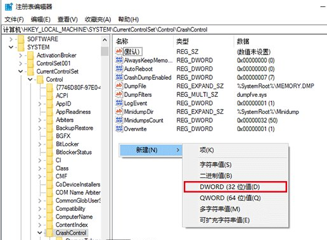Open the 编辑(E) menu

[x=41, y=20]
